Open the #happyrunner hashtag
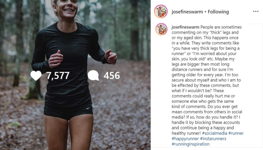The height and width of the screenshot is (150, 263). 185,139
